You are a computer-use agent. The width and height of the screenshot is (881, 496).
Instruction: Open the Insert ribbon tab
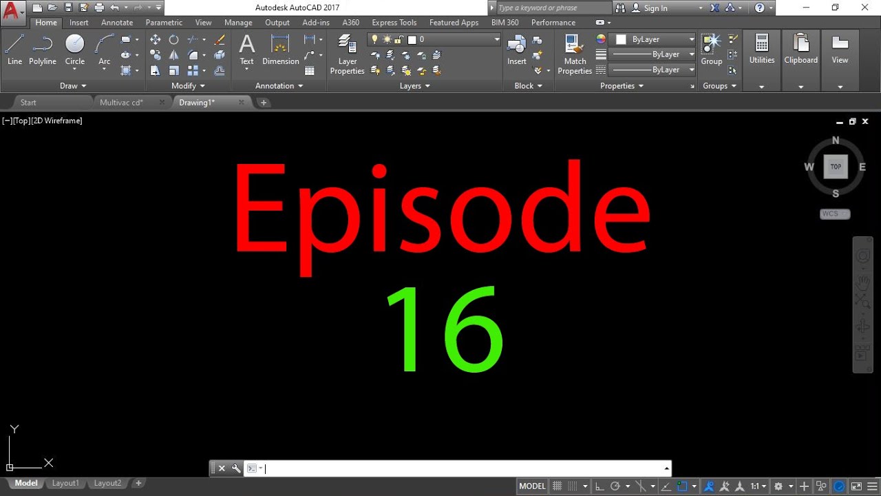coord(79,23)
